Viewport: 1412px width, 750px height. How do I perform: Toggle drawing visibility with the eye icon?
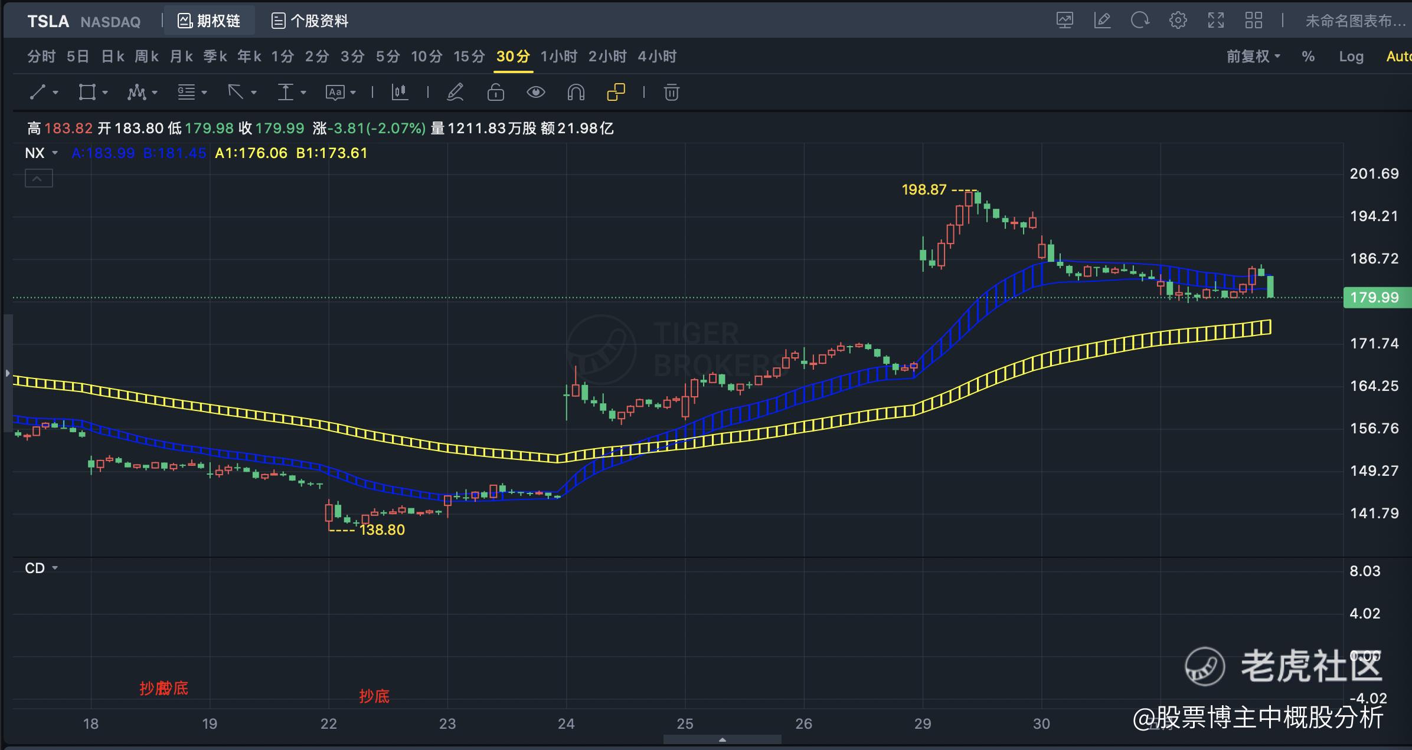[x=535, y=92]
